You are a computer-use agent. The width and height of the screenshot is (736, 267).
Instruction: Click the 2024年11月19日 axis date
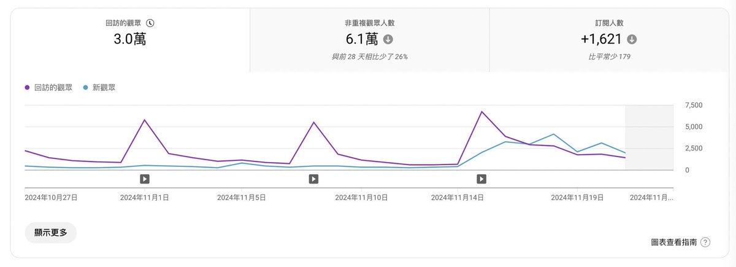(577, 198)
